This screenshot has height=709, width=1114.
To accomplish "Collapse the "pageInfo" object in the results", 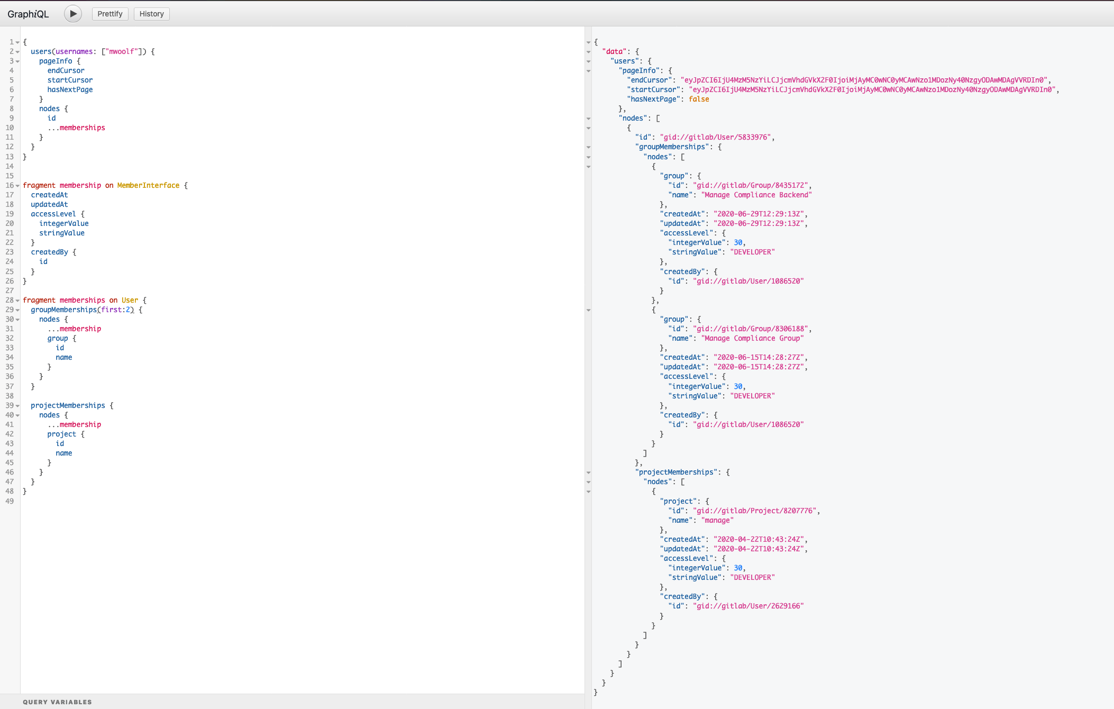I will coord(589,71).
